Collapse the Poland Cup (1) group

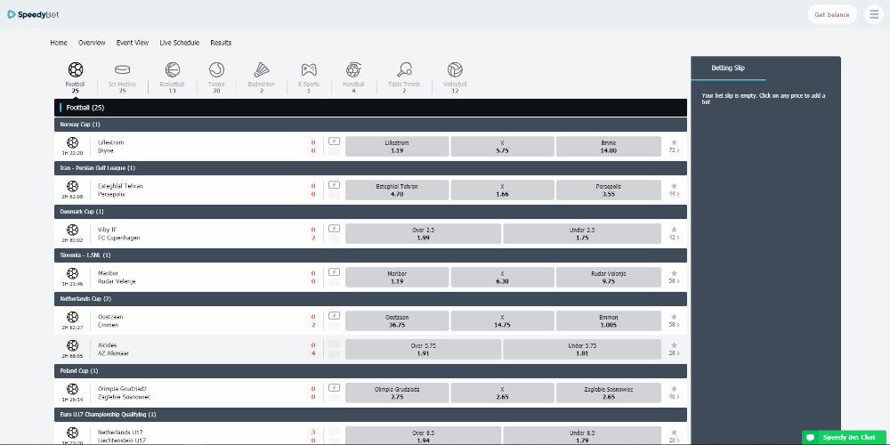pyautogui.click(x=370, y=370)
